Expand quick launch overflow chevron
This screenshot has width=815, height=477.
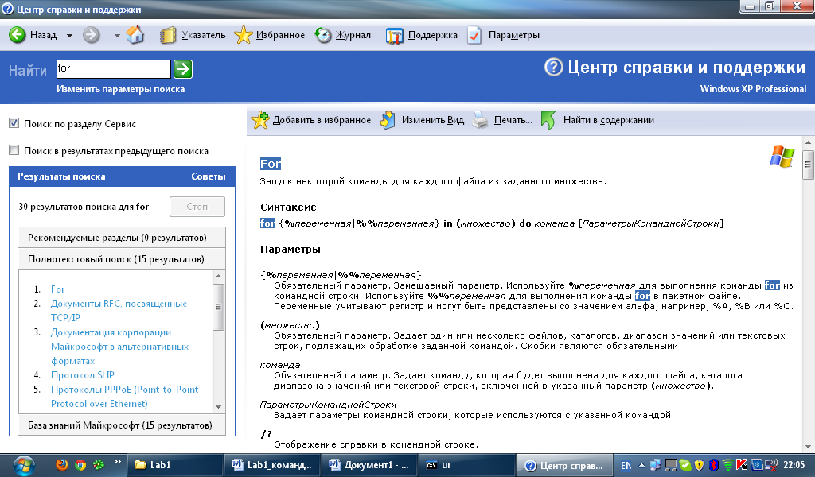pos(117,462)
